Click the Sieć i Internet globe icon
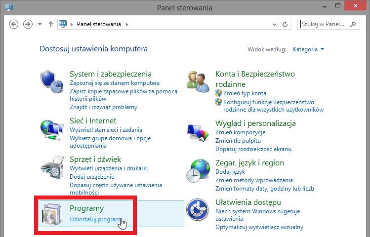 click(x=52, y=130)
